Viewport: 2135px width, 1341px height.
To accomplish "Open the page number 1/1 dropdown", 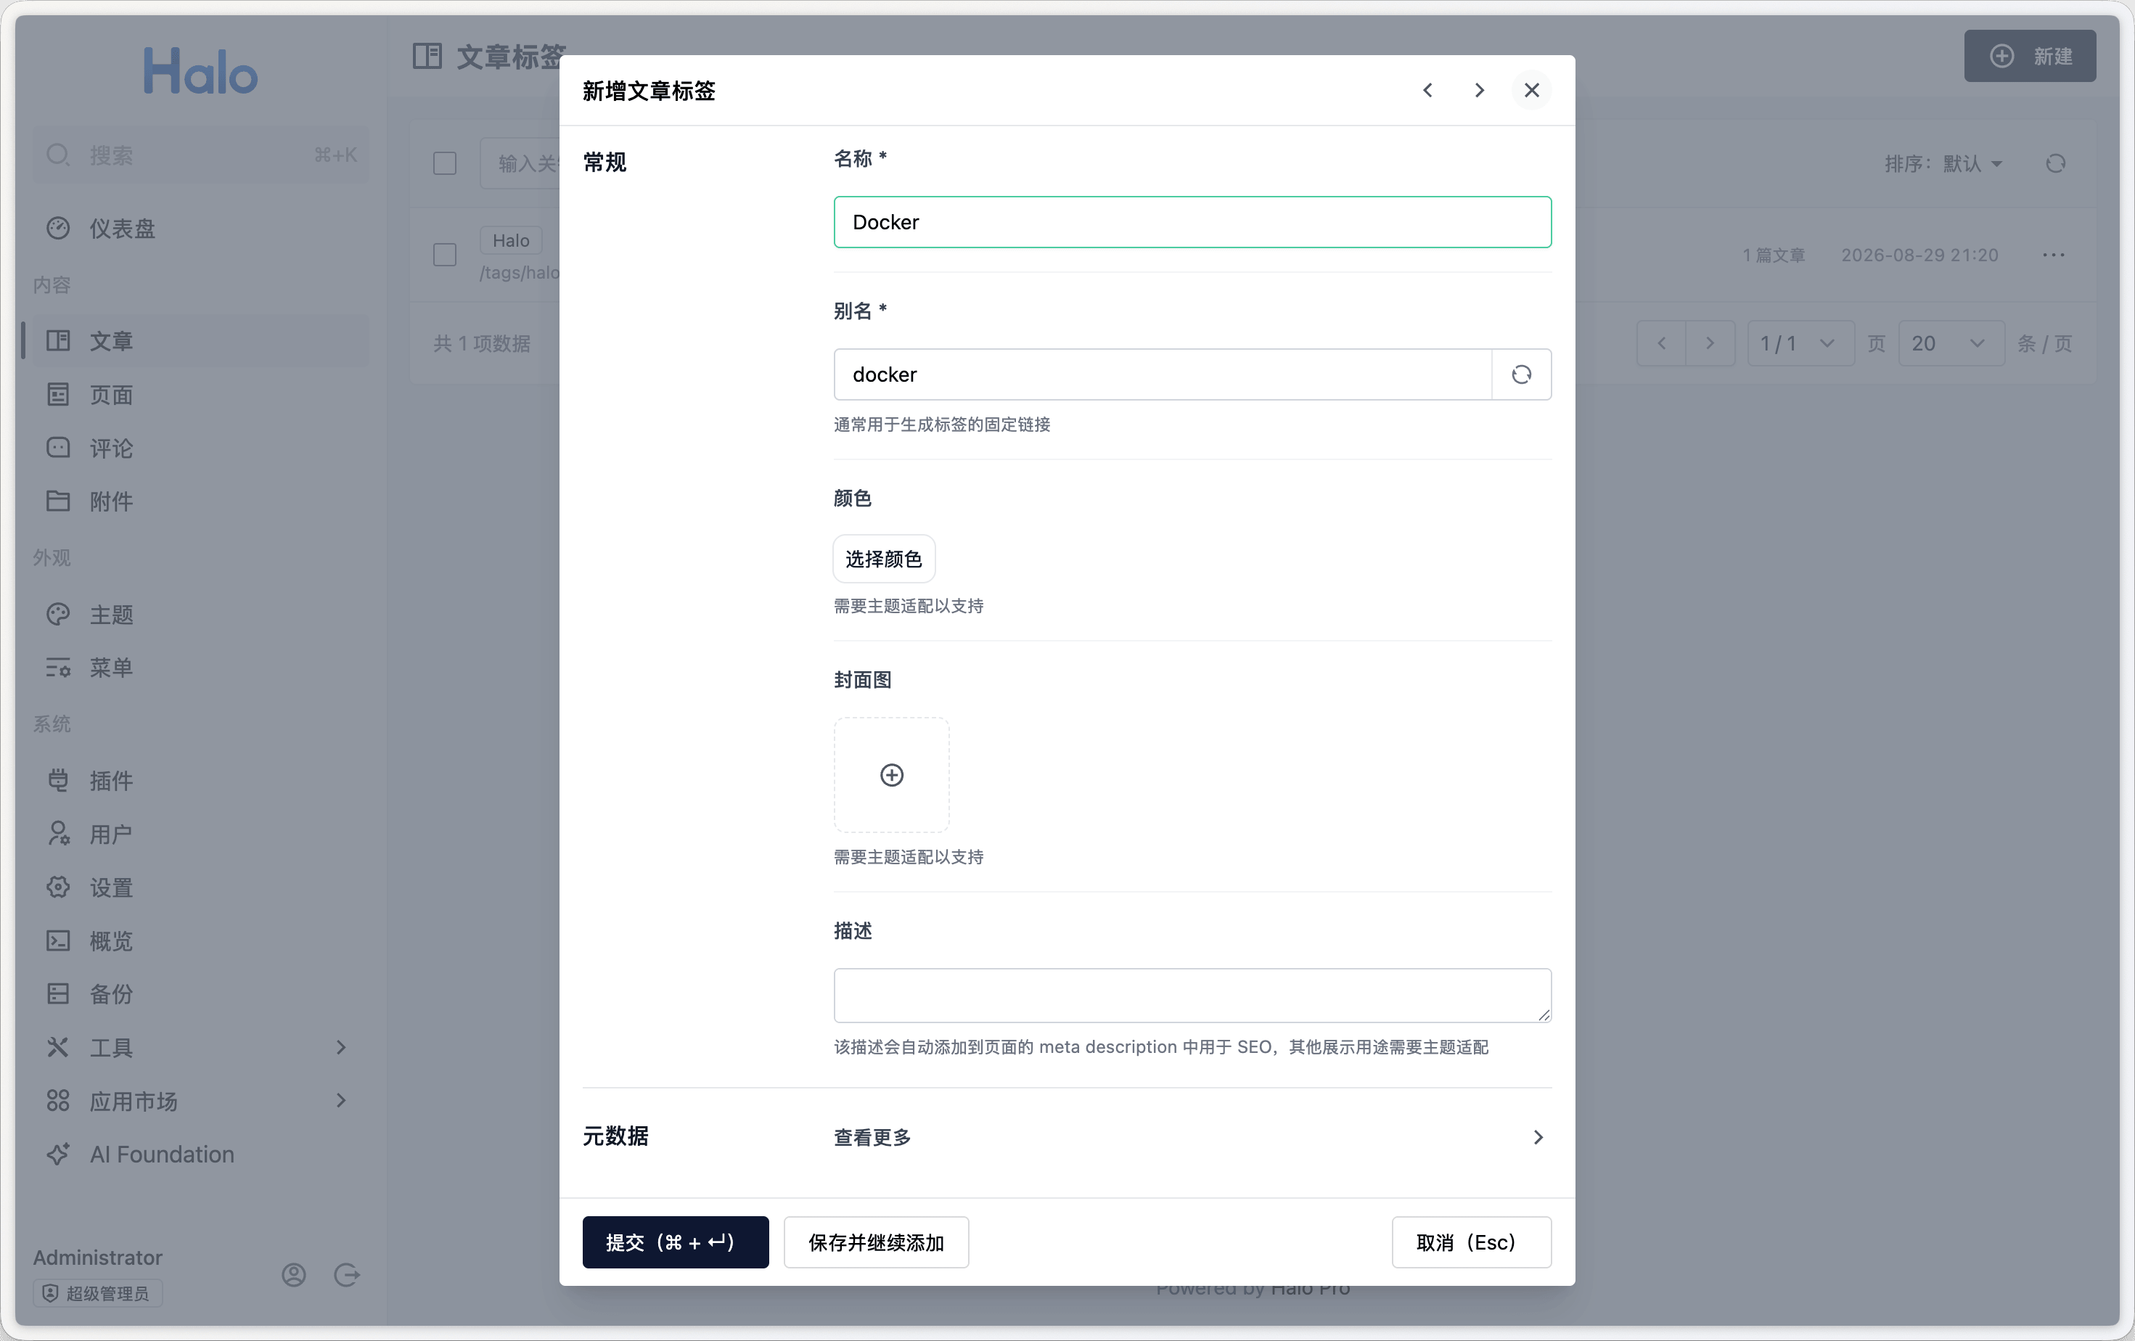I will 1799,344.
